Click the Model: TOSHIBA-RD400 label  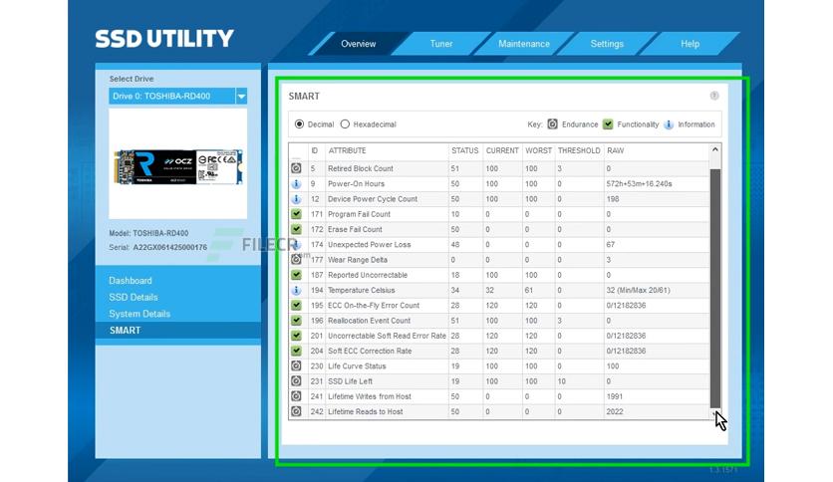pos(148,233)
